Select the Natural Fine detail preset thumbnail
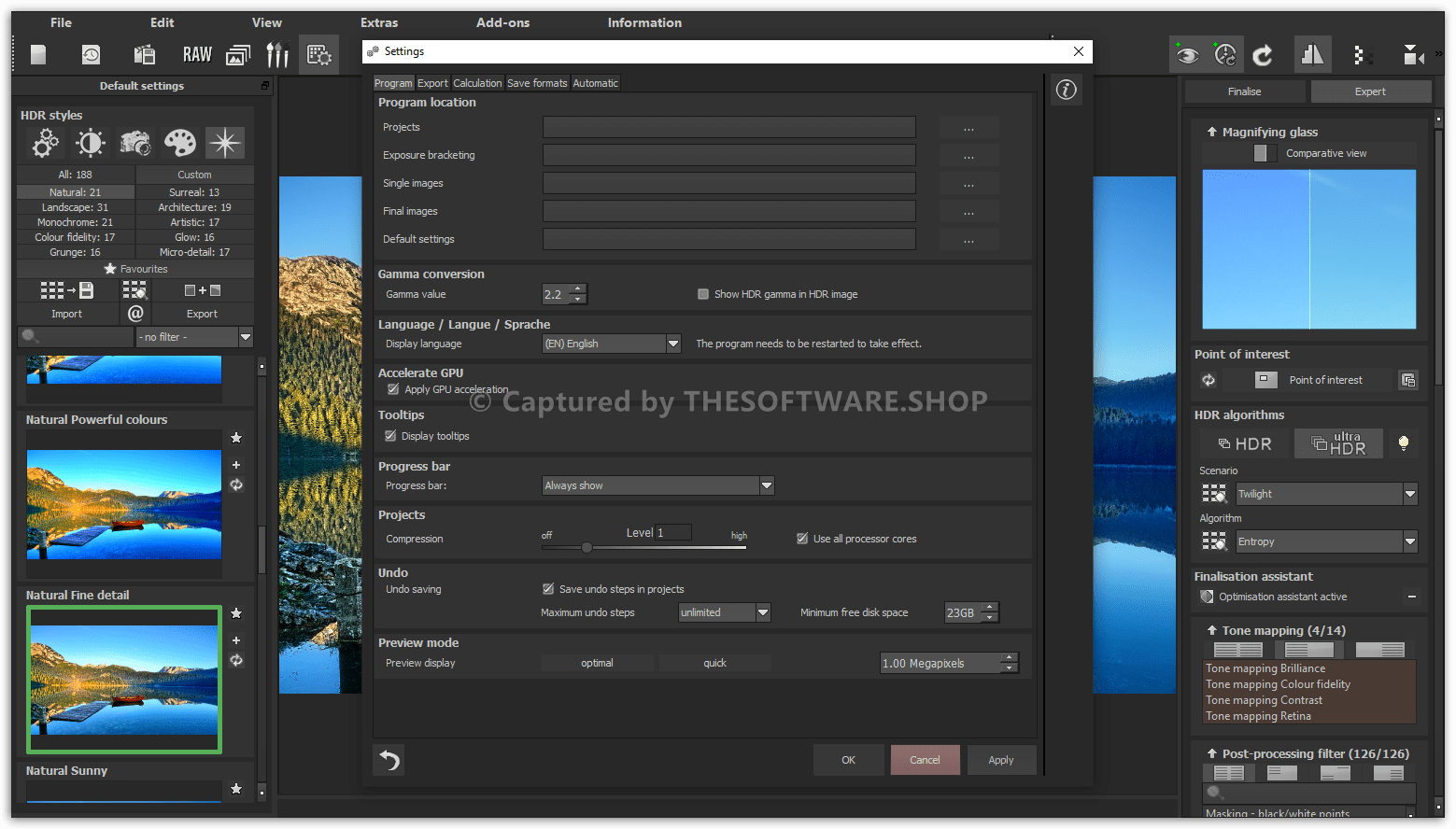The height and width of the screenshot is (829, 1456). click(x=124, y=679)
